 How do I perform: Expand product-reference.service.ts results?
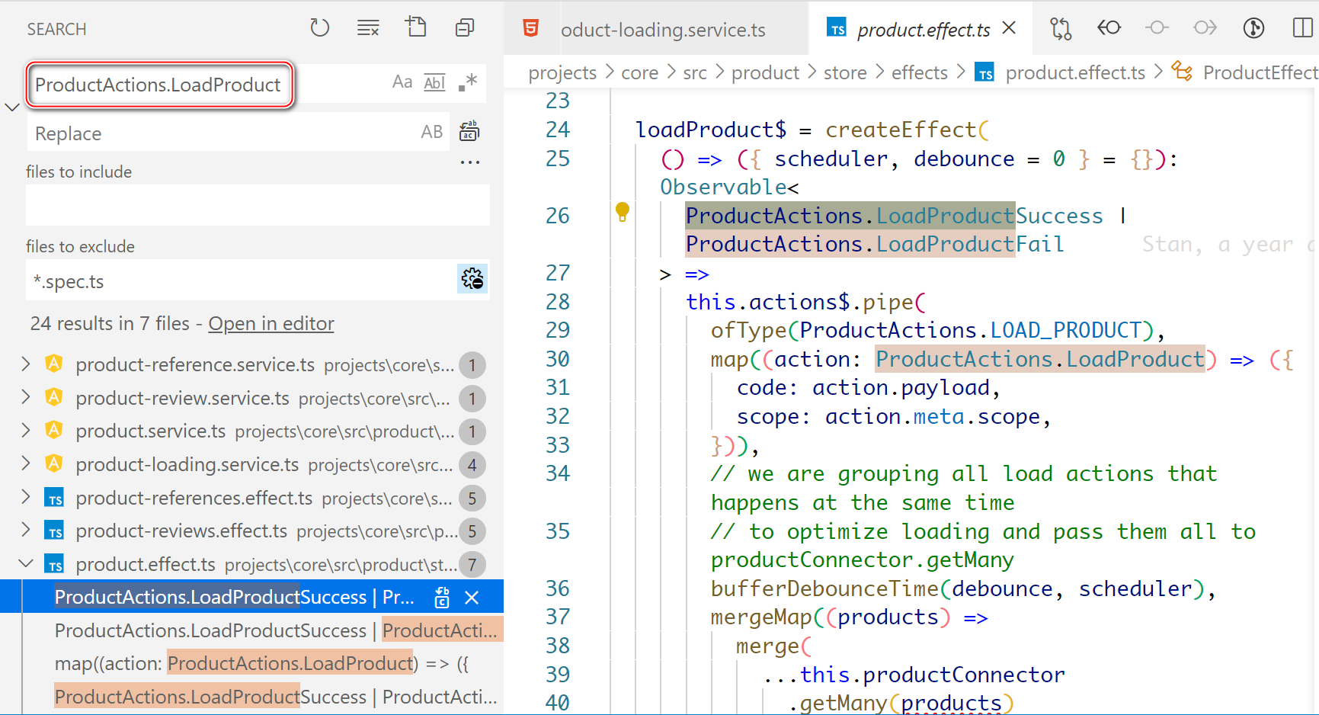26,364
